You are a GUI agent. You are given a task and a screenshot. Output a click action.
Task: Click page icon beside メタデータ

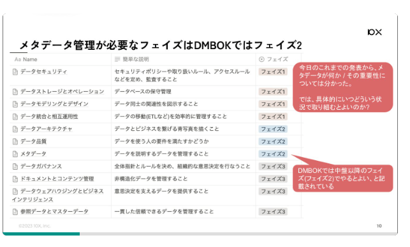(x=15, y=154)
